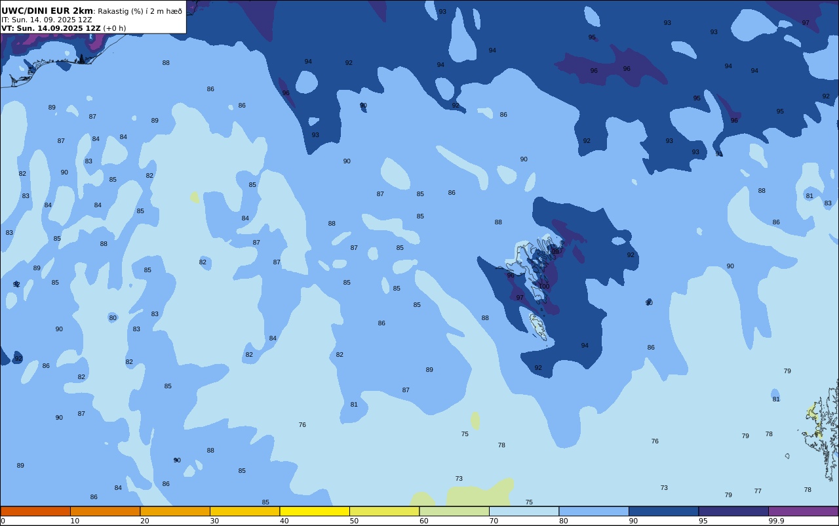Click the "30" legend scale label

[214, 521]
